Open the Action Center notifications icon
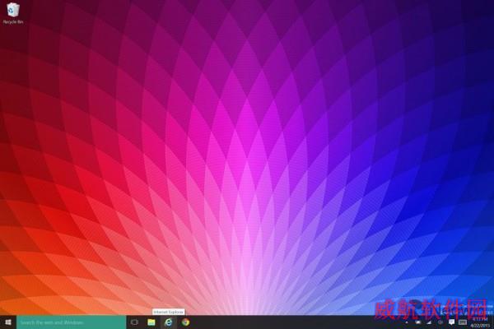This screenshot has width=494, height=329. pyautogui.click(x=451, y=322)
